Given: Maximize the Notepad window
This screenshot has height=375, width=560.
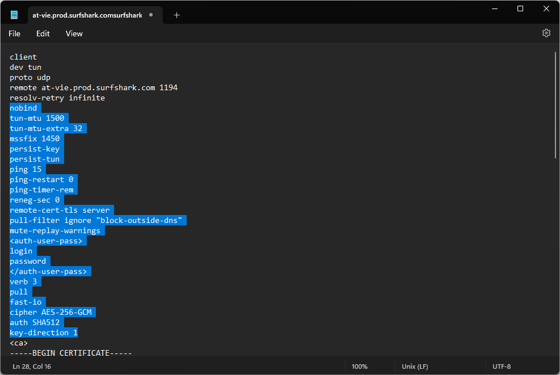Looking at the screenshot, I should click(520, 9).
